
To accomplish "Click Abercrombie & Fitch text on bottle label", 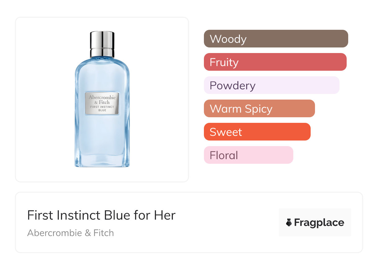I will point(102,100).
